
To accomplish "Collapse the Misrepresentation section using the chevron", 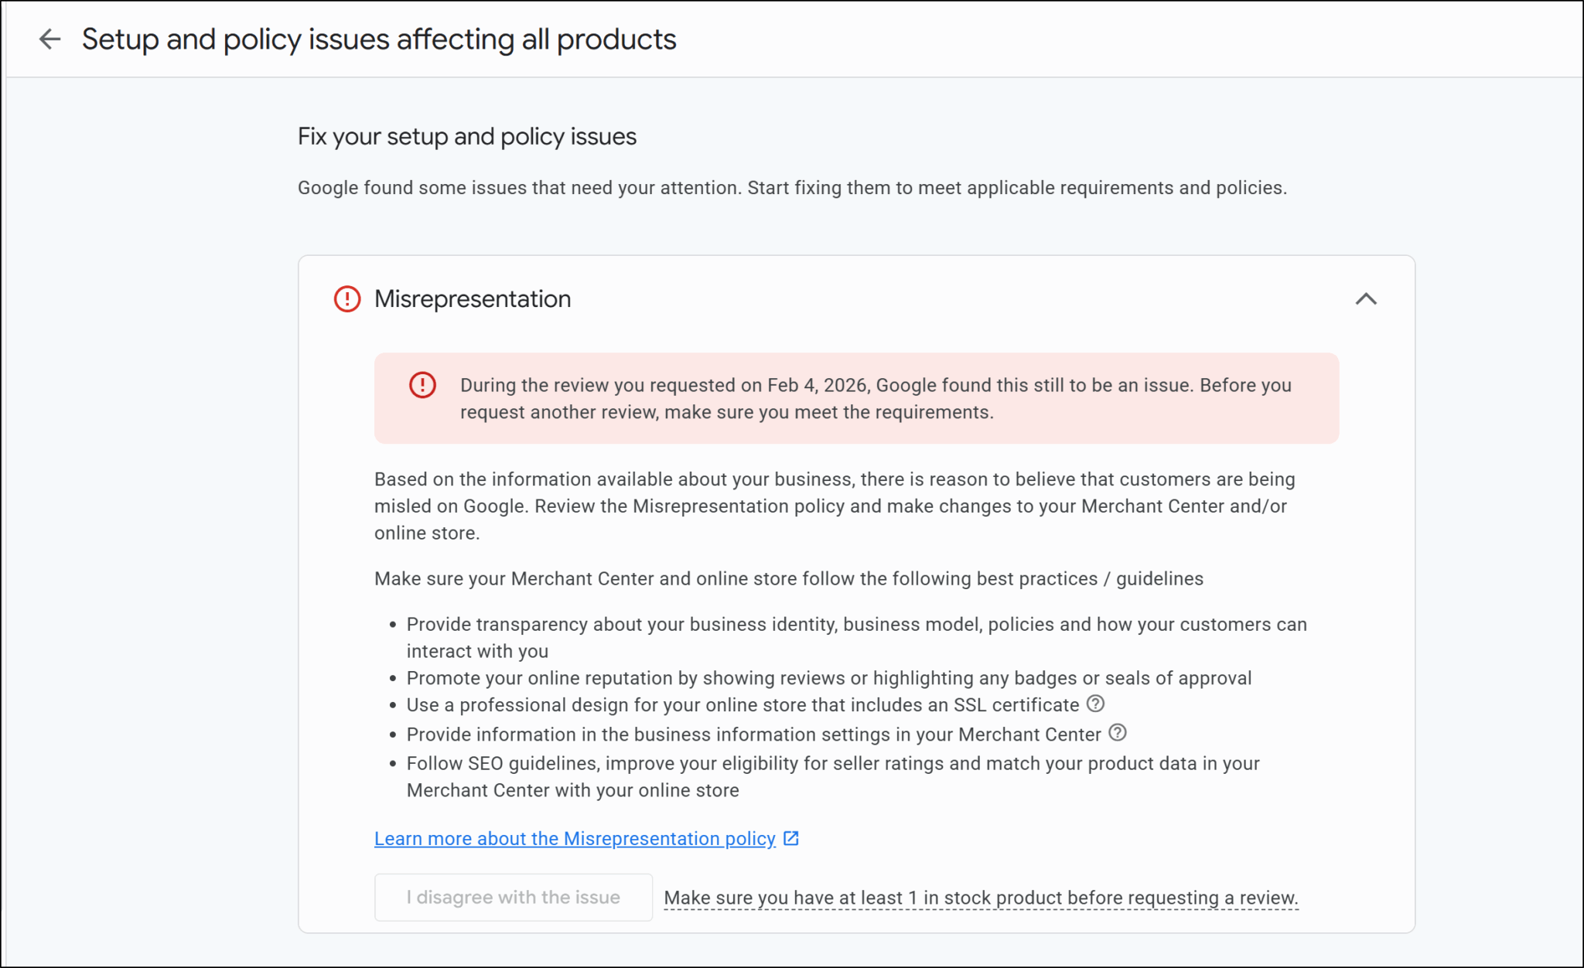I will [1366, 299].
